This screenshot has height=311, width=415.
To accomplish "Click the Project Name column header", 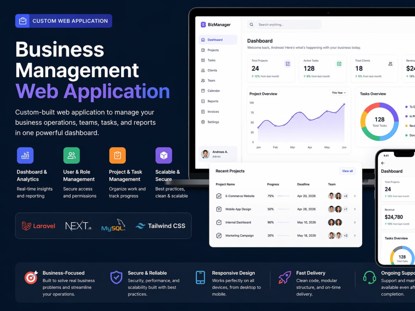I will point(225,185).
